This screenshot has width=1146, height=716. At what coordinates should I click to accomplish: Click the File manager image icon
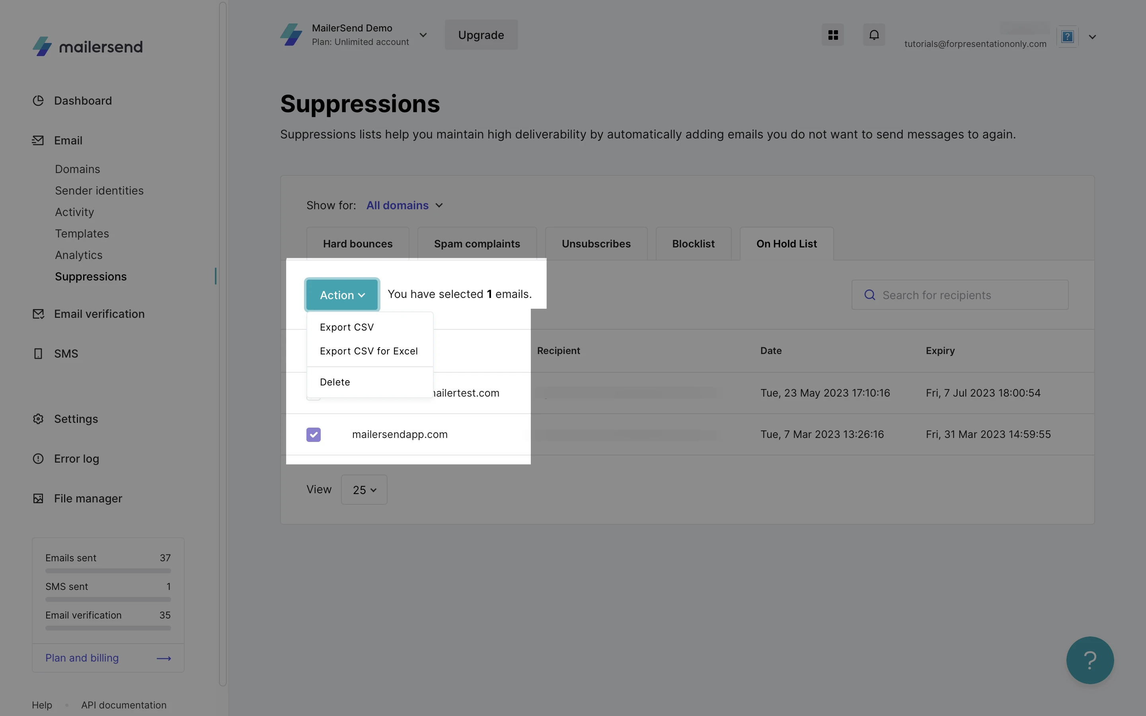pyautogui.click(x=38, y=499)
